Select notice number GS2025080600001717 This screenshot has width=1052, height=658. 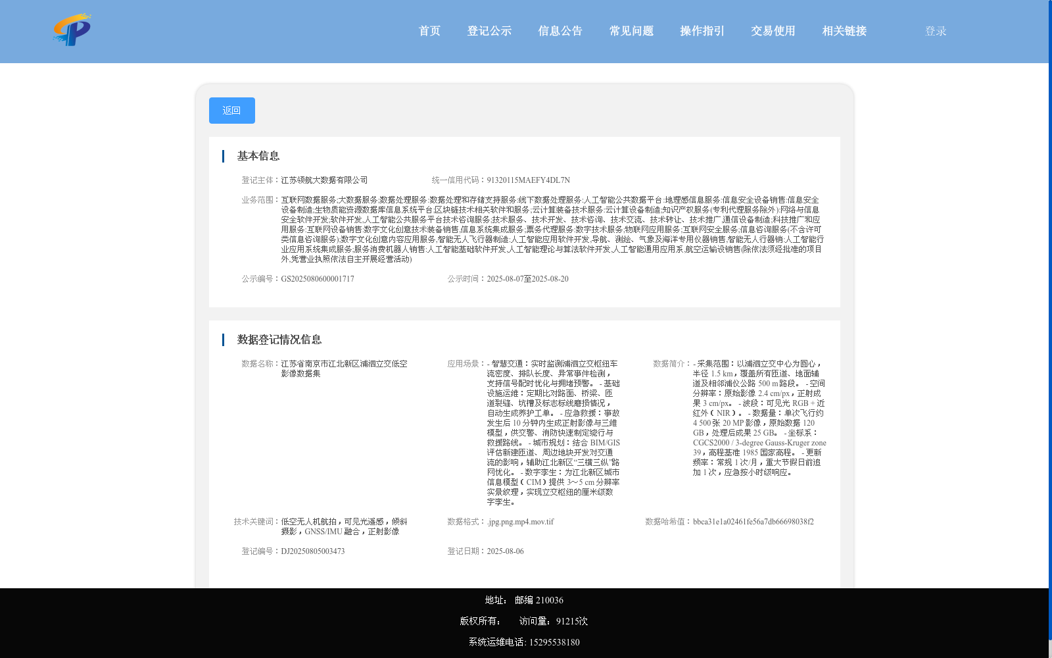click(318, 279)
